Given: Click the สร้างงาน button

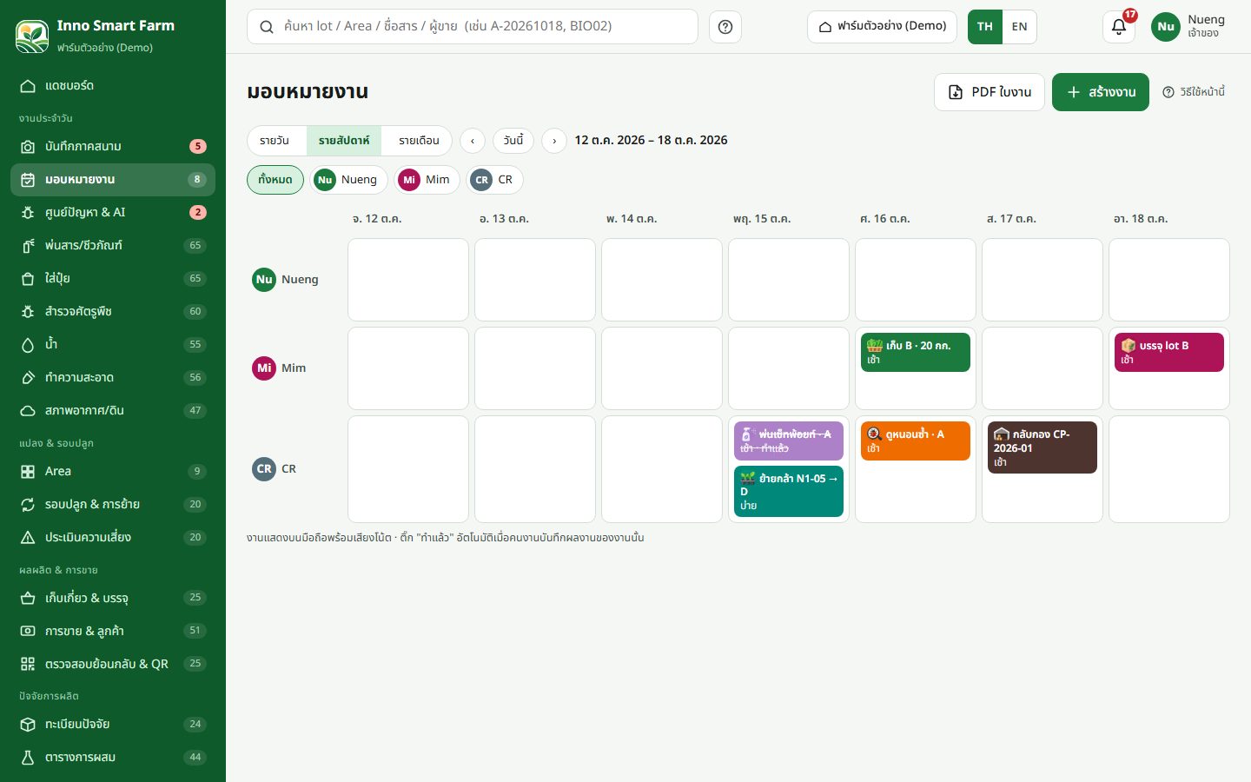Looking at the screenshot, I should [1101, 92].
